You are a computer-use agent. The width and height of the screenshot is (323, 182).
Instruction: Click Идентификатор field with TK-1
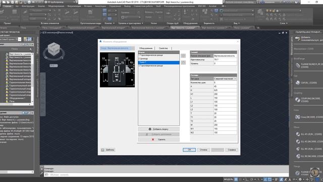225,60
